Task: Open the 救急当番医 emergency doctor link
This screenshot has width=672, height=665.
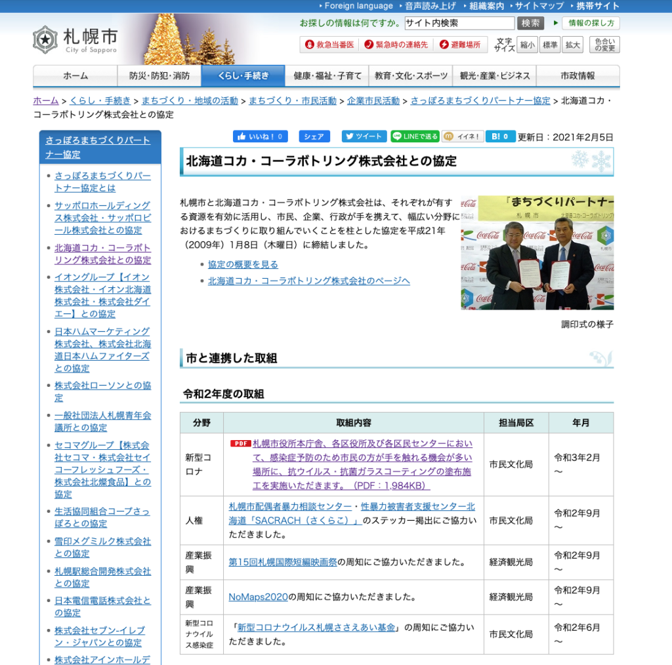Action: point(329,45)
